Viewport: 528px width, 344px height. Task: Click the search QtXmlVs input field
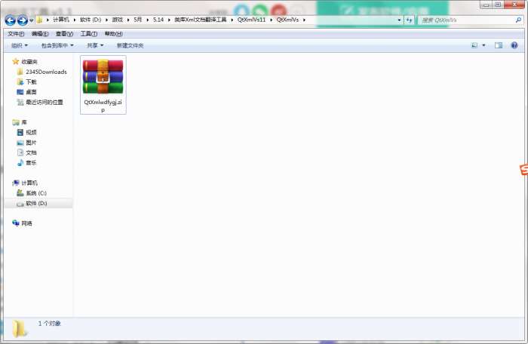[x=466, y=20]
